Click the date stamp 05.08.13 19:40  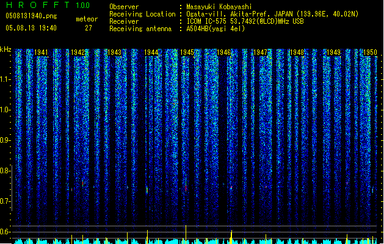coord(31,28)
